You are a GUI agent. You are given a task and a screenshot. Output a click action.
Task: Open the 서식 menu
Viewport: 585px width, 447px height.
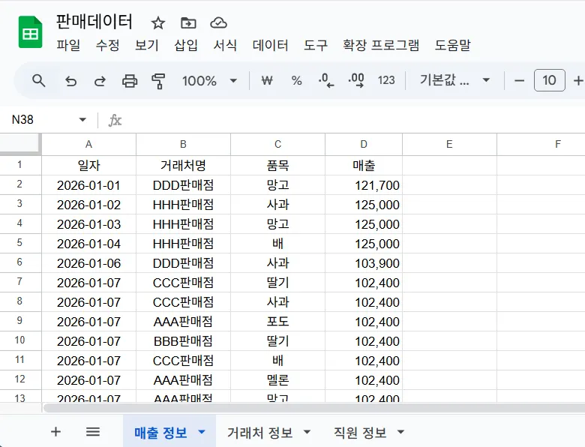[x=225, y=46]
